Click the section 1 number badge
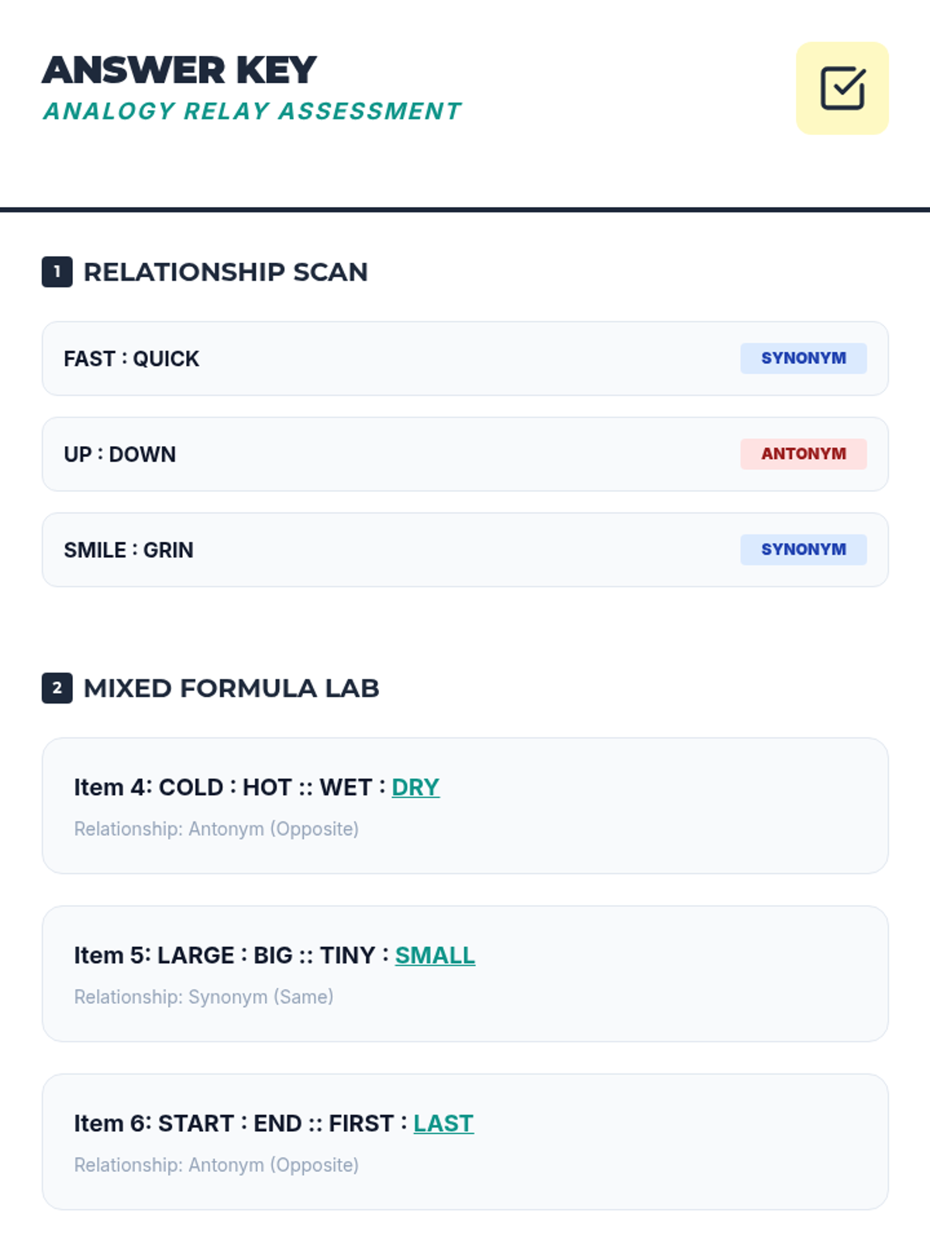 pyautogui.click(x=57, y=271)
